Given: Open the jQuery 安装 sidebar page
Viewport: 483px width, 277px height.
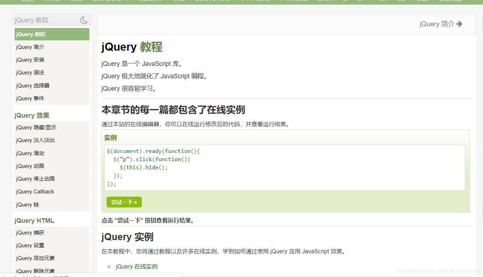Looking at the screenshot, I should pyautogui.click(x=52, y=60).
